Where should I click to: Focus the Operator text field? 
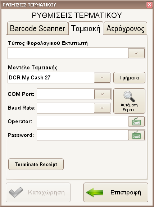(x=82, y=121)
